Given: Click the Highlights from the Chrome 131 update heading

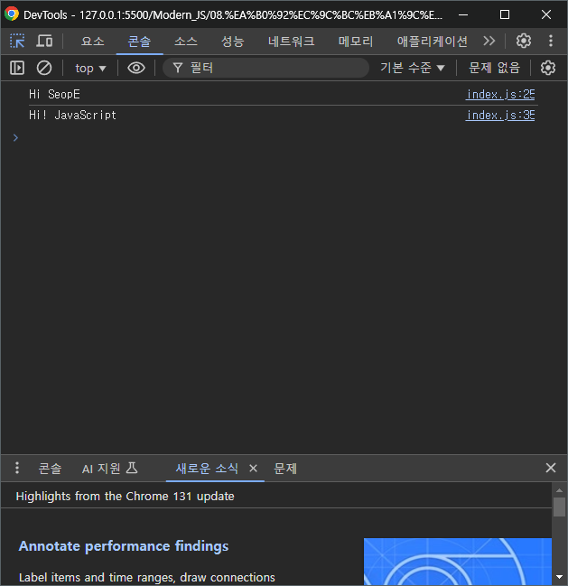Looking at the screenshot, I should pyautogui.click(x=126, y=497).
